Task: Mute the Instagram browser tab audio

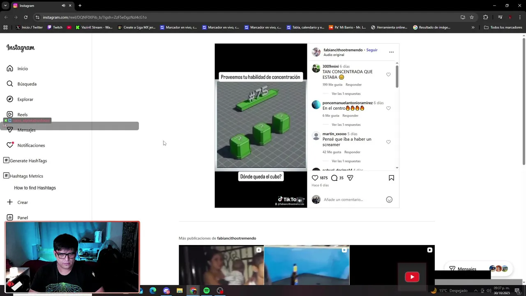Action: pyautogui.click(x=63, y=6)
